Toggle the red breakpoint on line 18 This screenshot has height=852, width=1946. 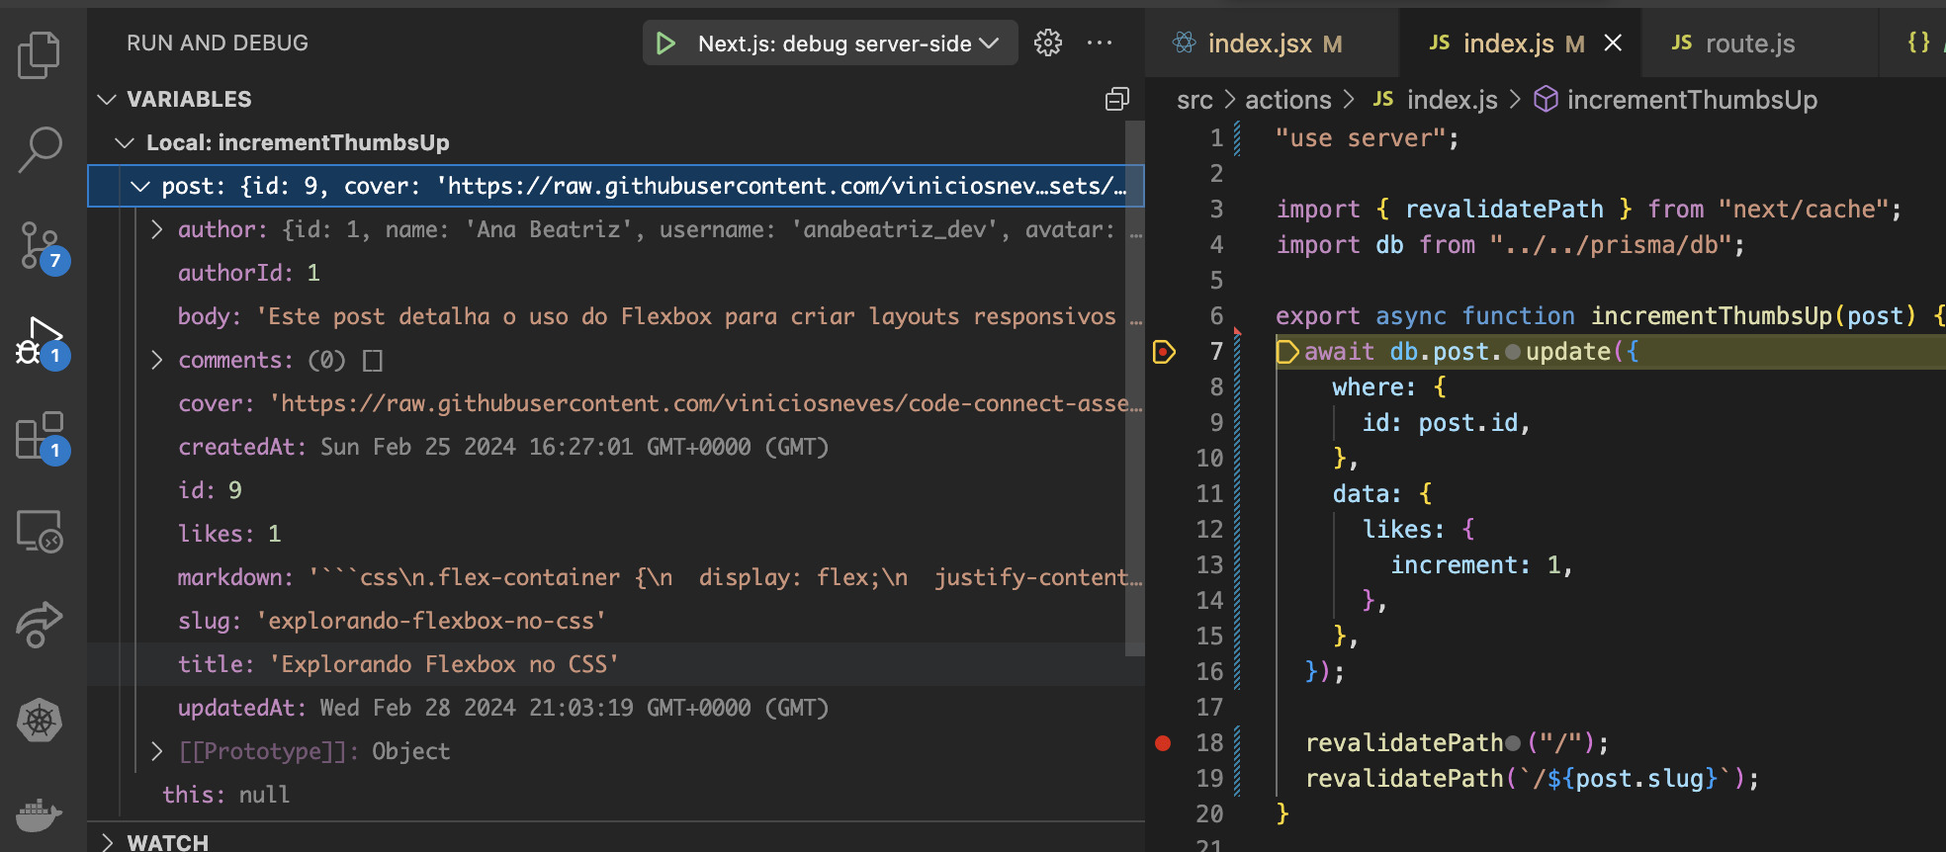point(1163,743)
